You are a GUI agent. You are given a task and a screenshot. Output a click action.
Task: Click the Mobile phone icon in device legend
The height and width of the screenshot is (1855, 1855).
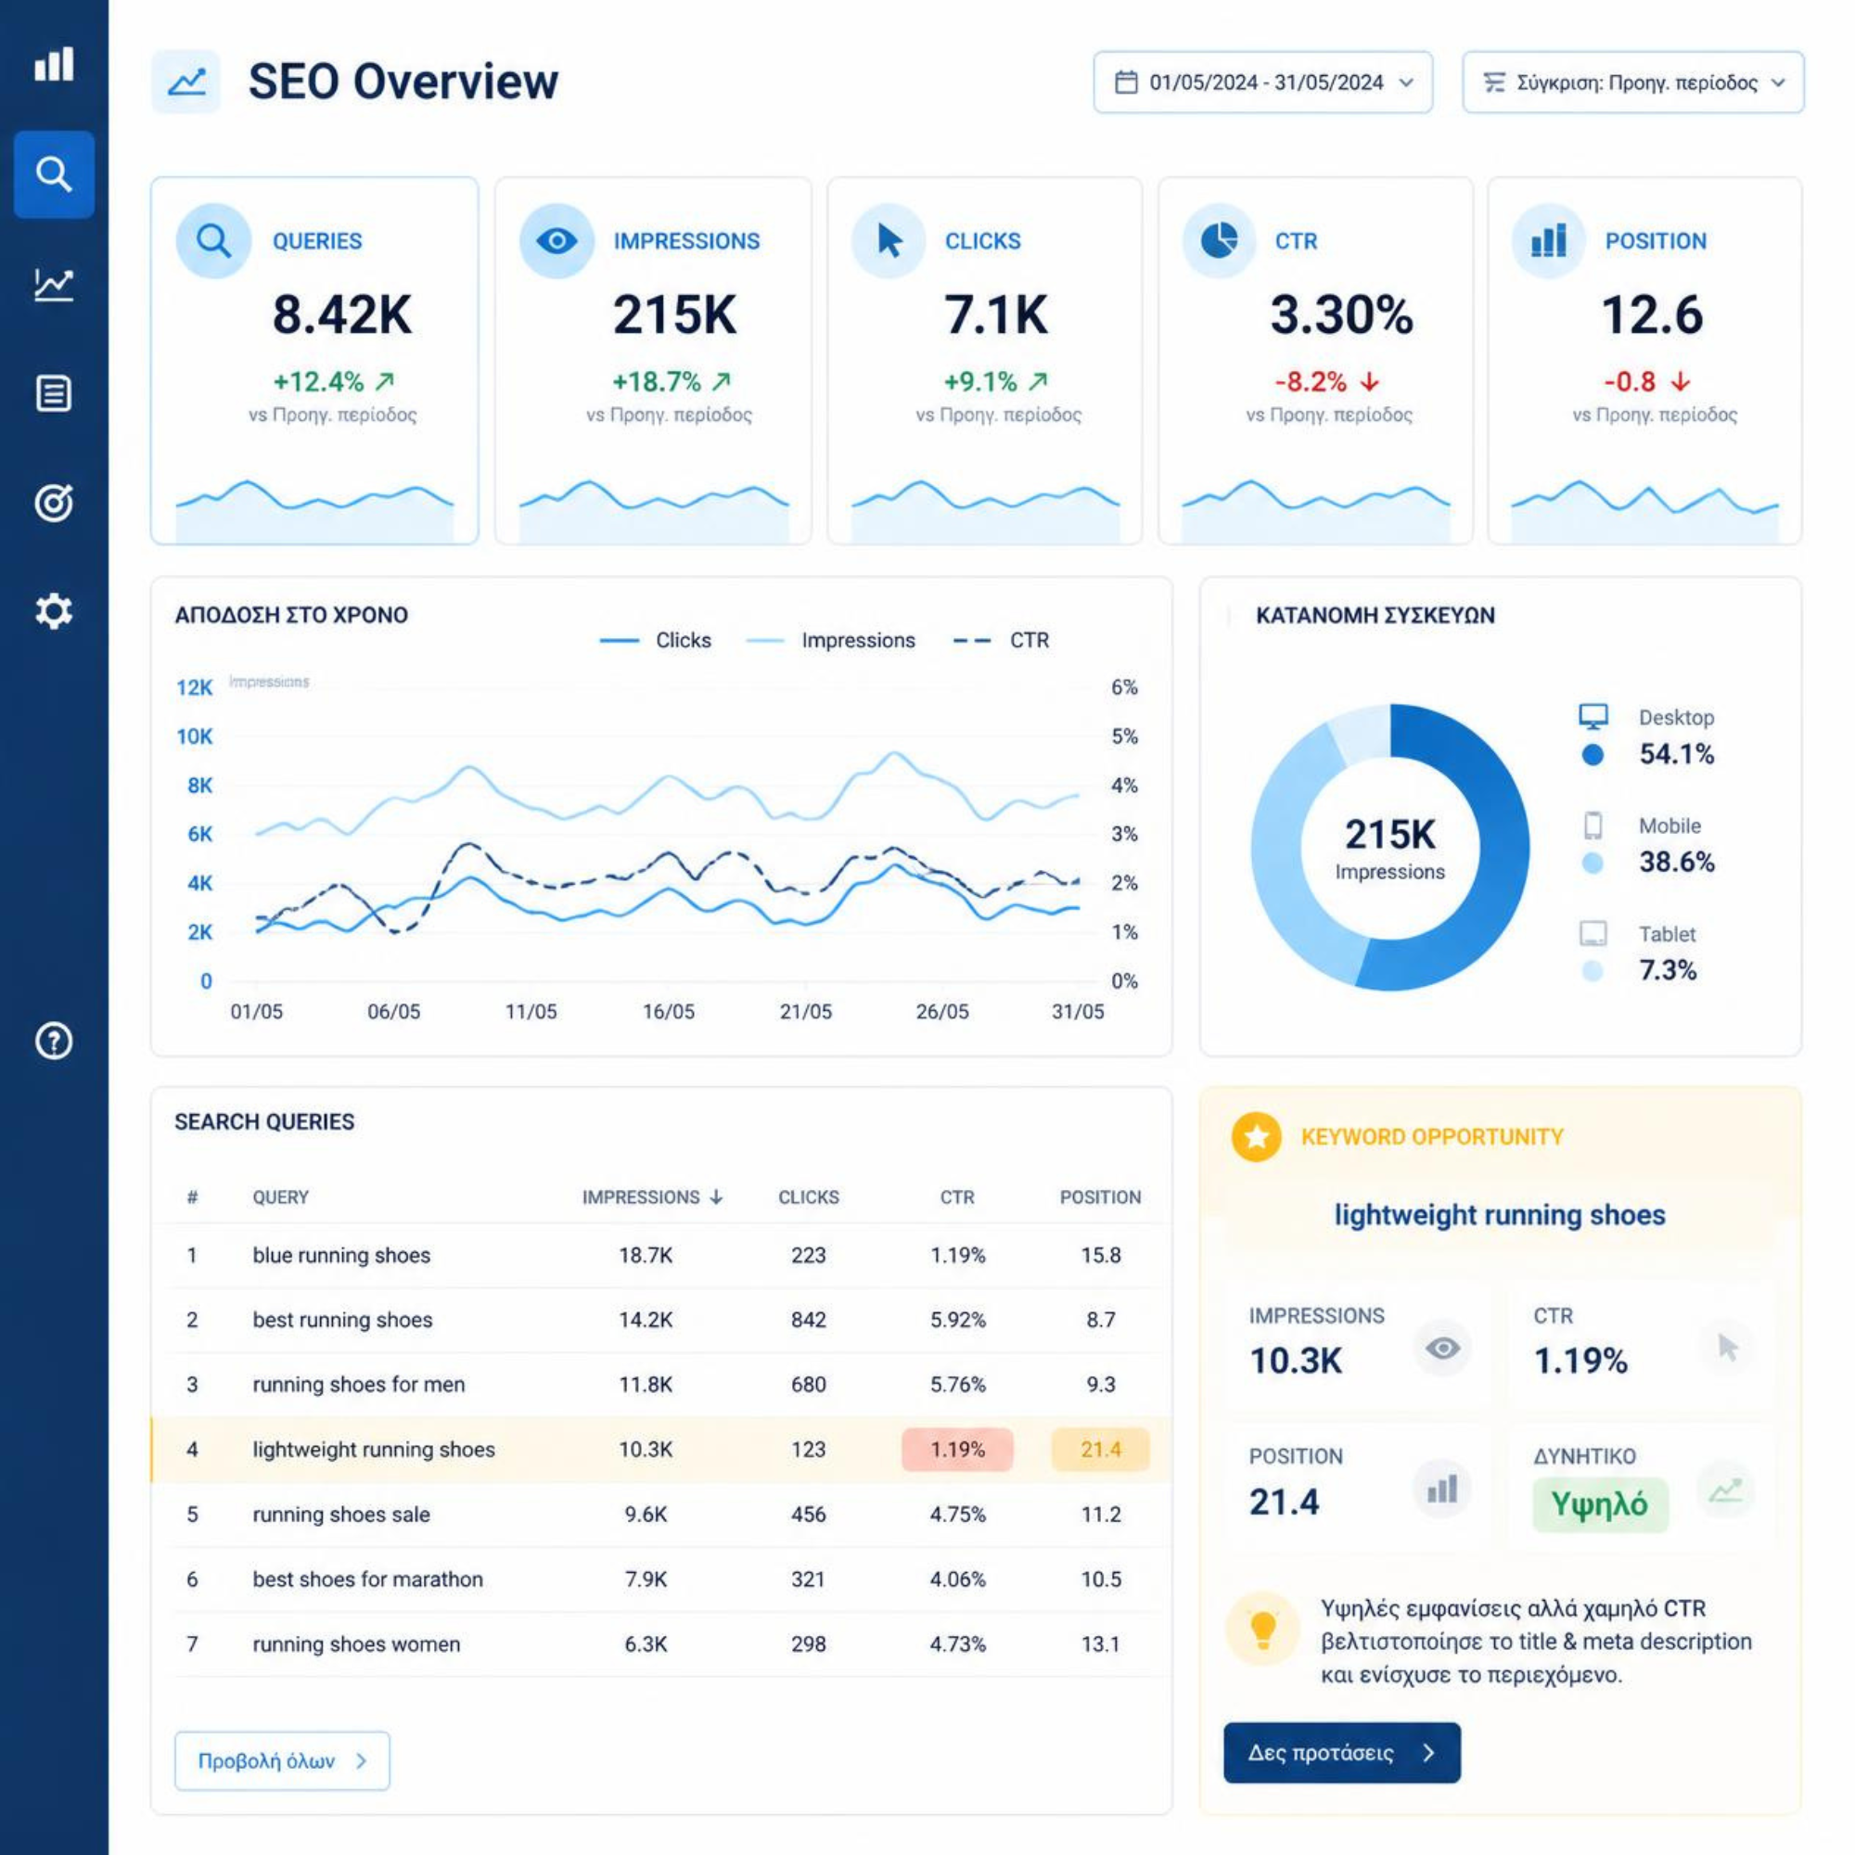tap(1593, 825)
